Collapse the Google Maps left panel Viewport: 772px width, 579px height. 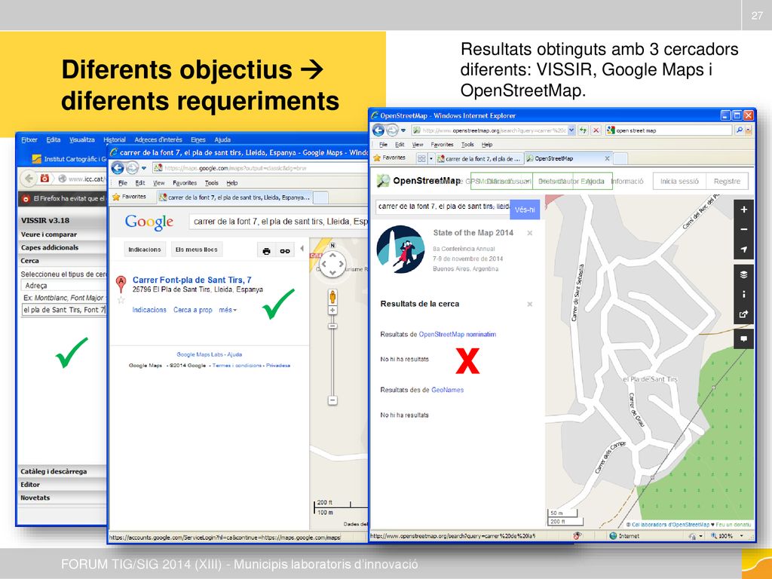click(x=302, y=249)
